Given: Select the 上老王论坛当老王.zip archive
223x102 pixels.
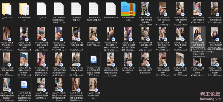Looking at the screenshot, I should tap(128, 9).
